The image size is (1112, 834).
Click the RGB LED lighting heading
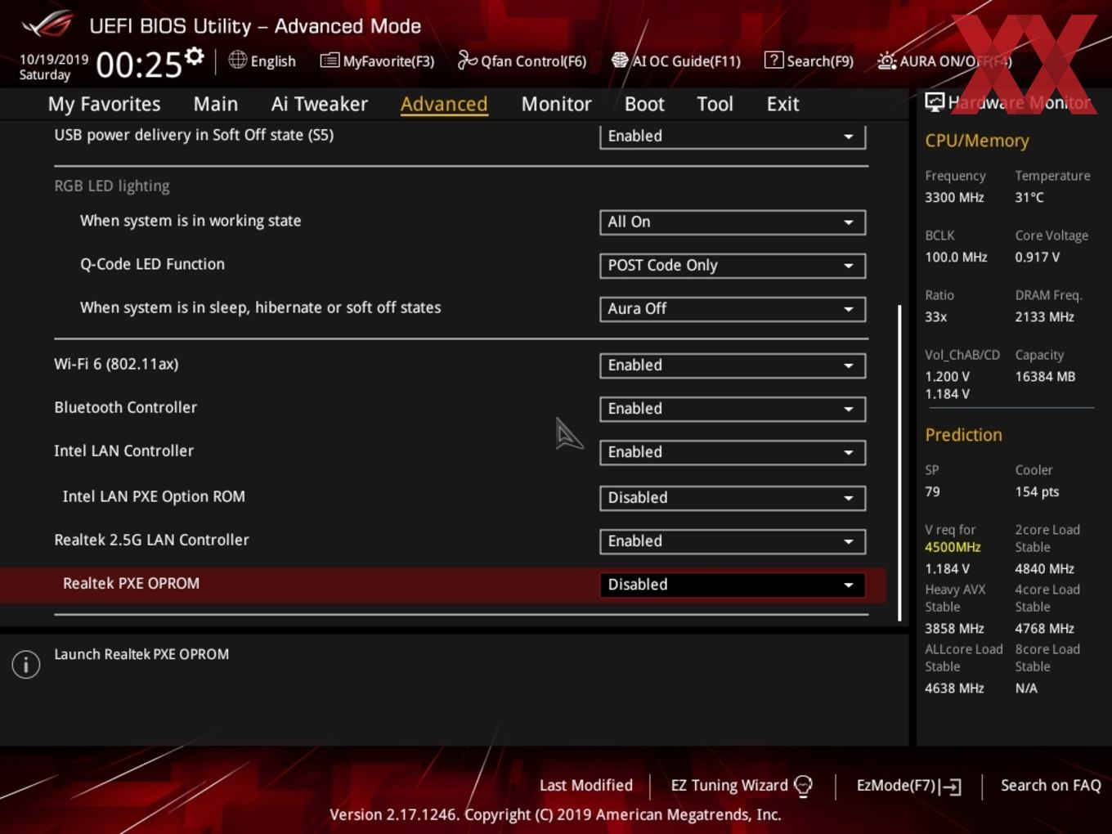pyautogui.click(x=112, y=186)
